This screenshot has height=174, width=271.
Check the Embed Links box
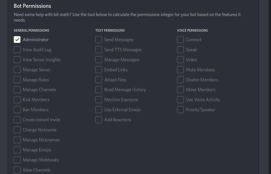point(99,70)
